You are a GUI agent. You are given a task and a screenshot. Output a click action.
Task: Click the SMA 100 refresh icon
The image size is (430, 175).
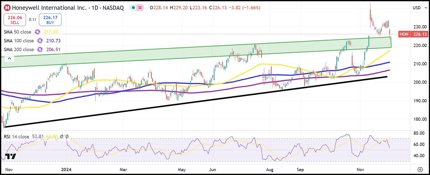coord(40,41)
